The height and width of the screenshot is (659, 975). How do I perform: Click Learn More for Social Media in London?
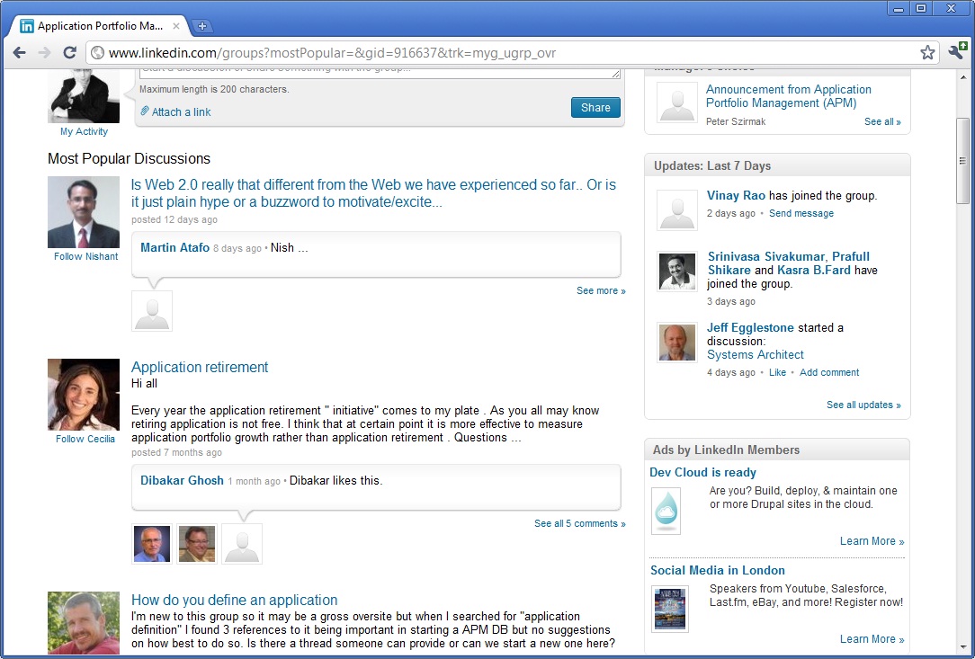pyautogui.click(x=872, y=639)
